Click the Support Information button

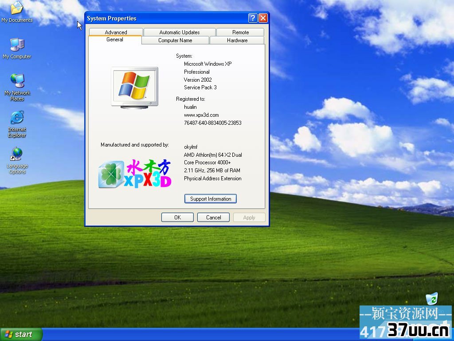tap(211, 198)
